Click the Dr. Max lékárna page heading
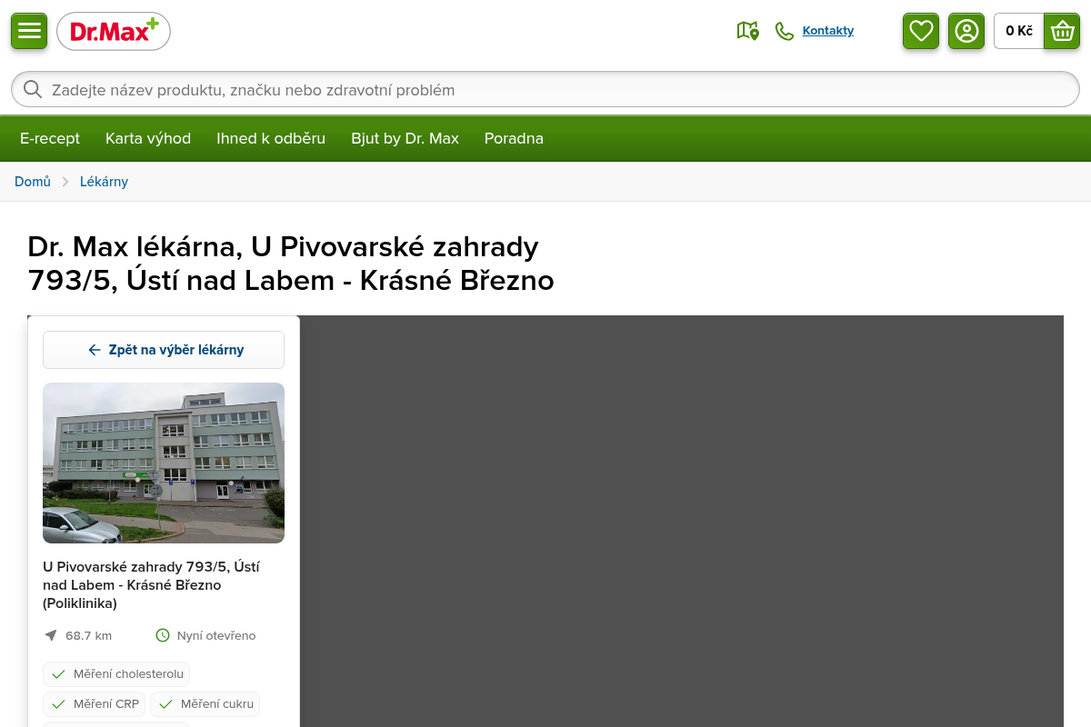 (x=291, y=264)
